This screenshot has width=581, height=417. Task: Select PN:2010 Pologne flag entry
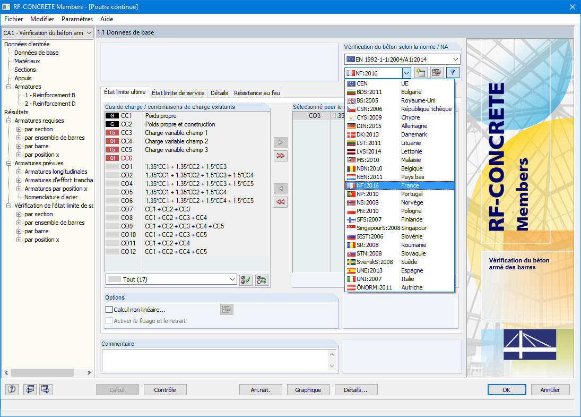pos(400,211)
